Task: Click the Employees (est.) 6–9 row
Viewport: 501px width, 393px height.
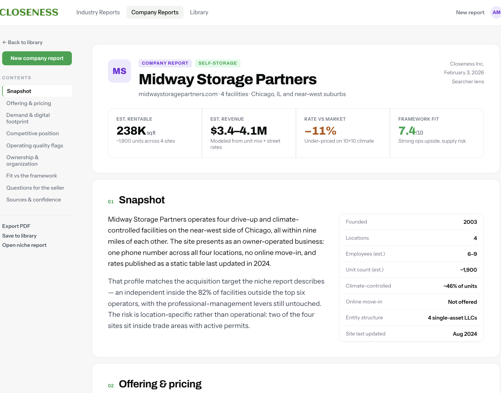Action: [411, 254]
